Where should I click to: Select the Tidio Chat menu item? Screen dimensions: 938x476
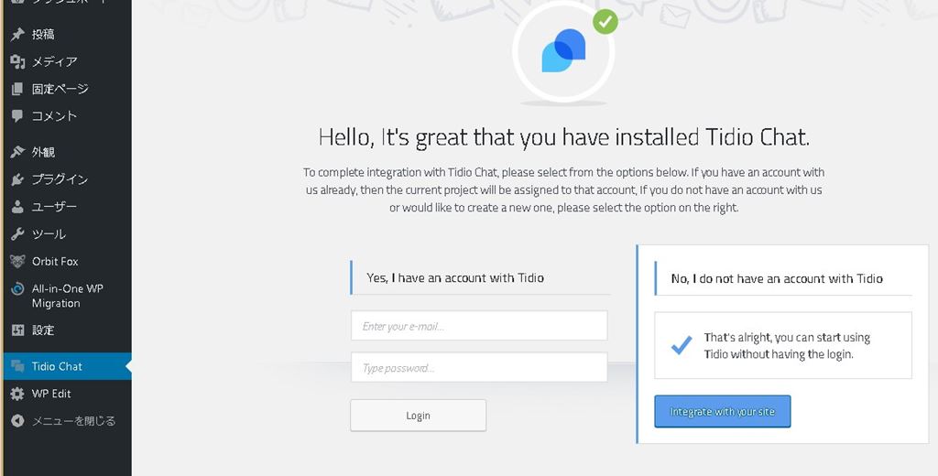(x=57, y=366)
